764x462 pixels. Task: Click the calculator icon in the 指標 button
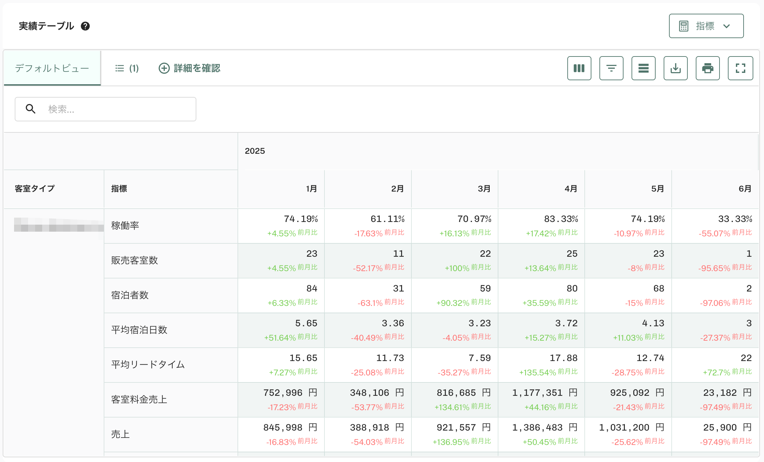[683, 26]
